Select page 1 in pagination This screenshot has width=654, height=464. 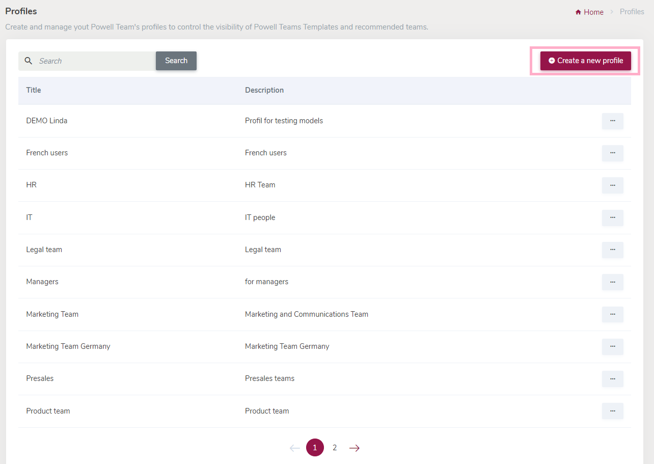315,448
